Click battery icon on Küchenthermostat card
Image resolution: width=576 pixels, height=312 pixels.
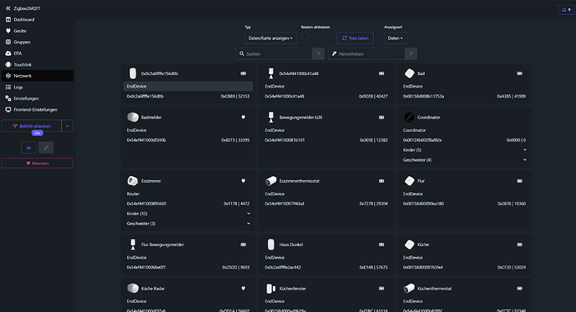[519, 288]
